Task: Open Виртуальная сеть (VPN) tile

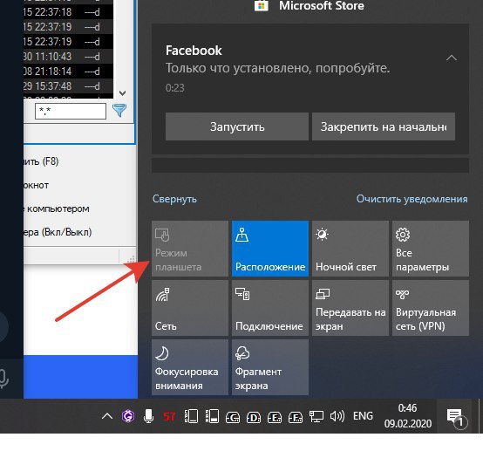Action: [431, 308]
